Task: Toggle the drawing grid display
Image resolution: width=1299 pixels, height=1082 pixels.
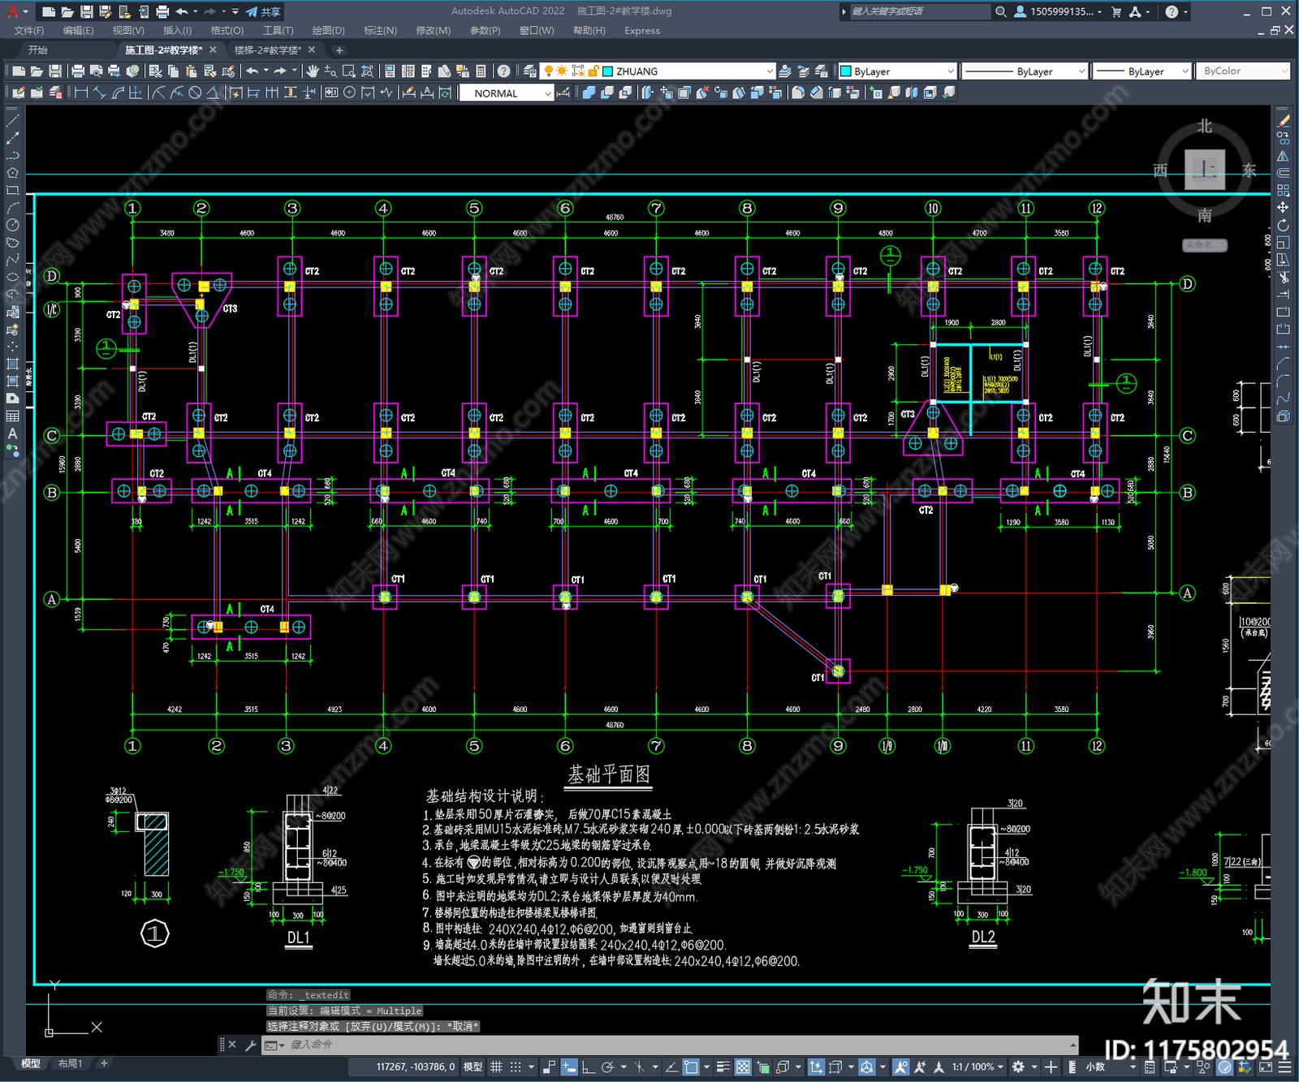Action: (496, 1067)
